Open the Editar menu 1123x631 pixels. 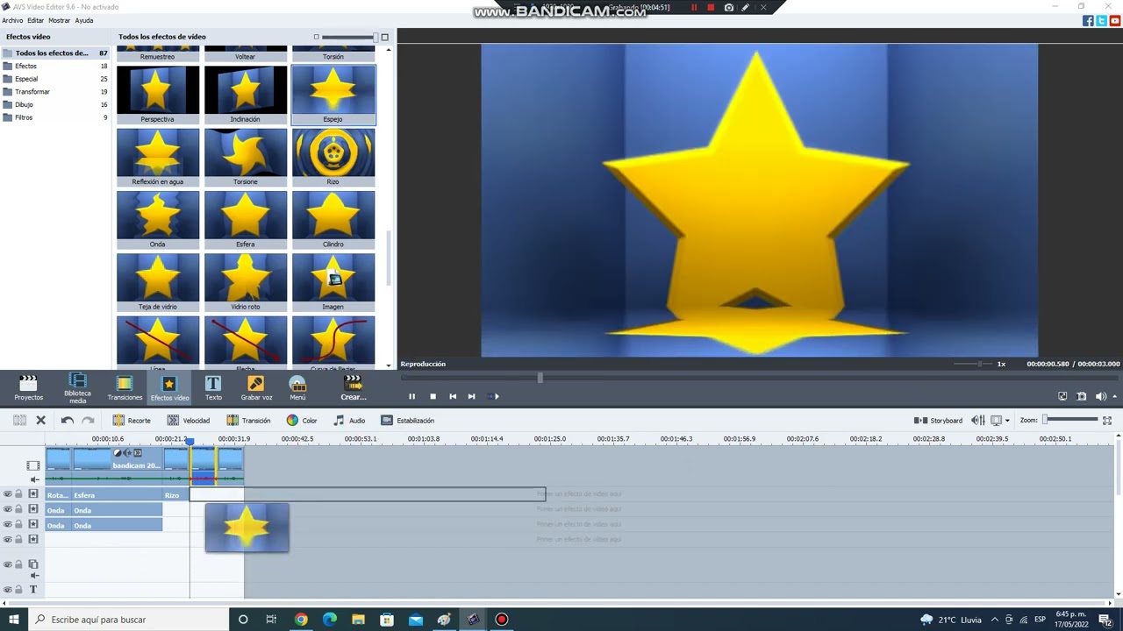pos(35,20)
